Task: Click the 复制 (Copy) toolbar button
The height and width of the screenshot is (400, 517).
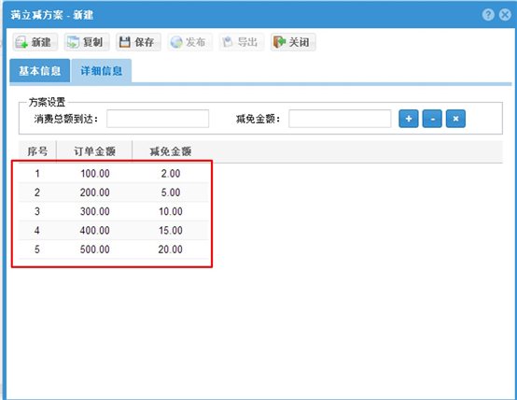Action: (x=87, y=42)
